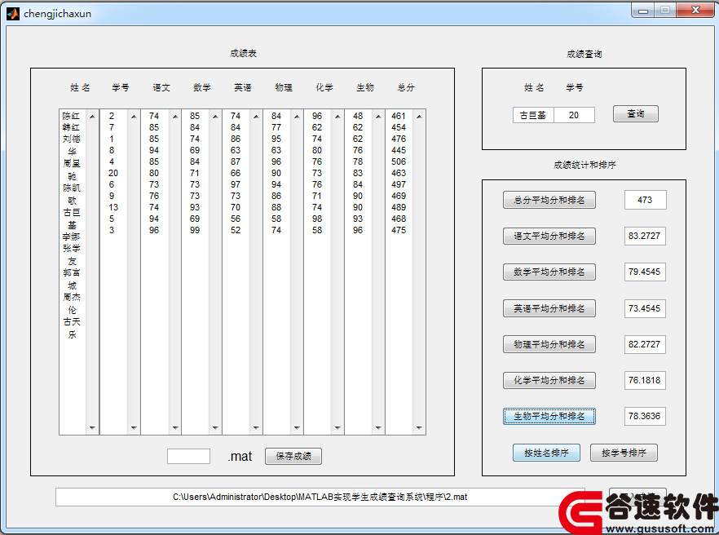Click the result field showing 79.4545
719x535 pixels.
click(x=645, y=272)
